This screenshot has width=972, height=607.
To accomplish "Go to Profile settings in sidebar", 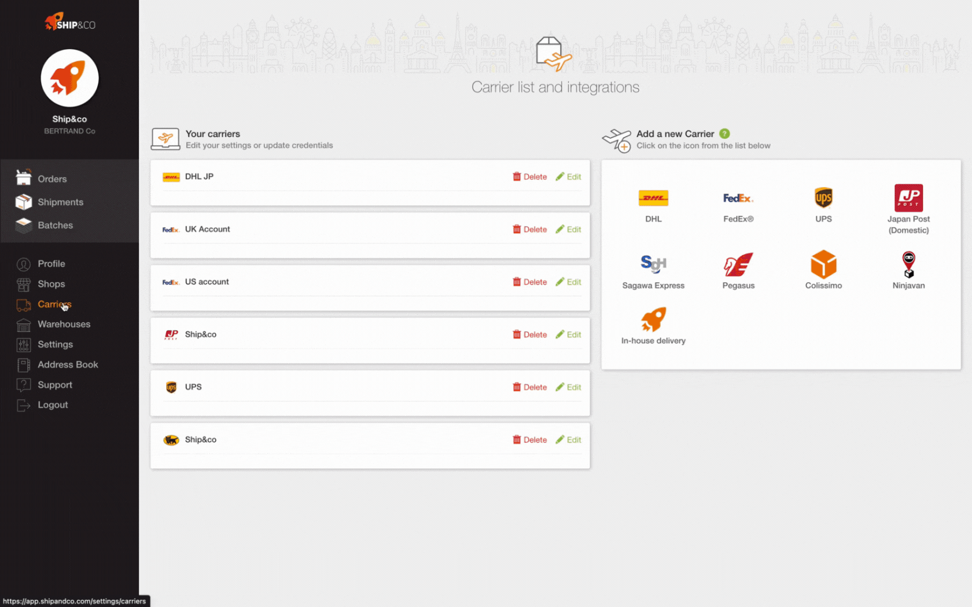I will pyautogui.click(x=51, y=264).
